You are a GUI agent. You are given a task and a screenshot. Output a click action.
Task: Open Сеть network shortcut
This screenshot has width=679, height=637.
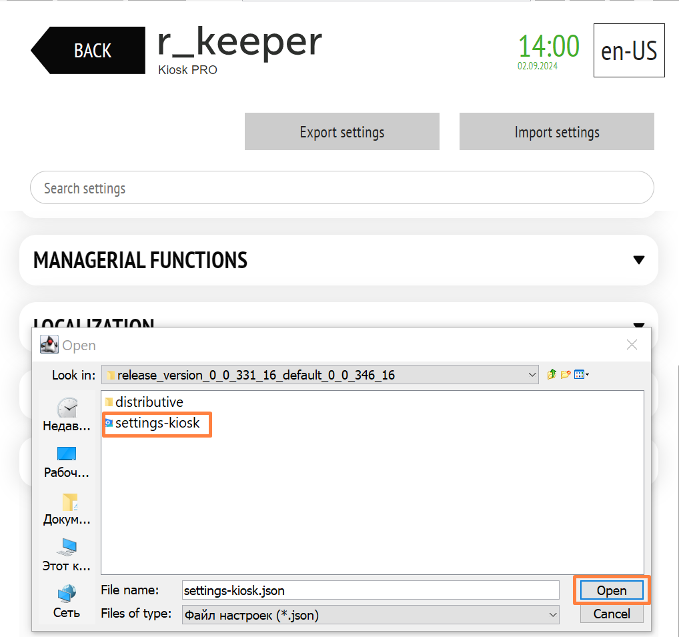[67, 602]
